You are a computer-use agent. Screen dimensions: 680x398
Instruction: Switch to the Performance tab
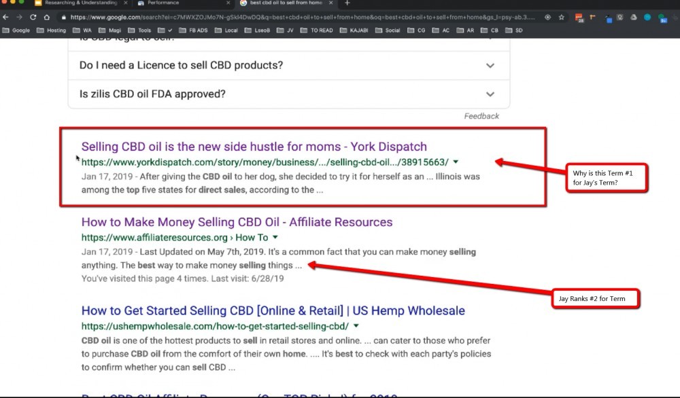[184, 3]
